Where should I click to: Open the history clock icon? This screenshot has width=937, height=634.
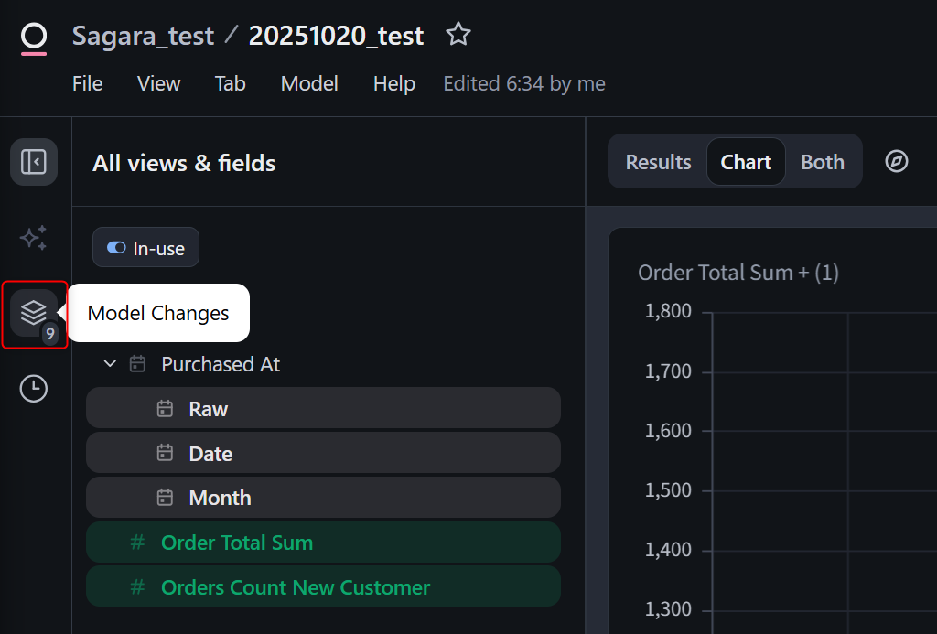coord(34,389)
